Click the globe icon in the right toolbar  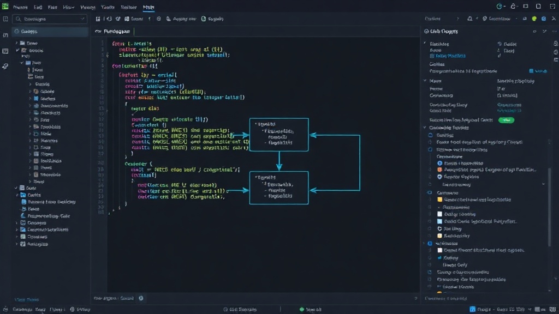[485, 19]
